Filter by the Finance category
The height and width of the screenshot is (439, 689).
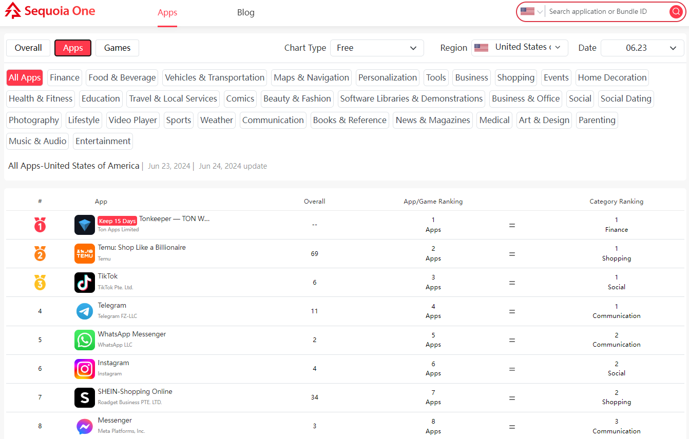(x=64, y=77)
